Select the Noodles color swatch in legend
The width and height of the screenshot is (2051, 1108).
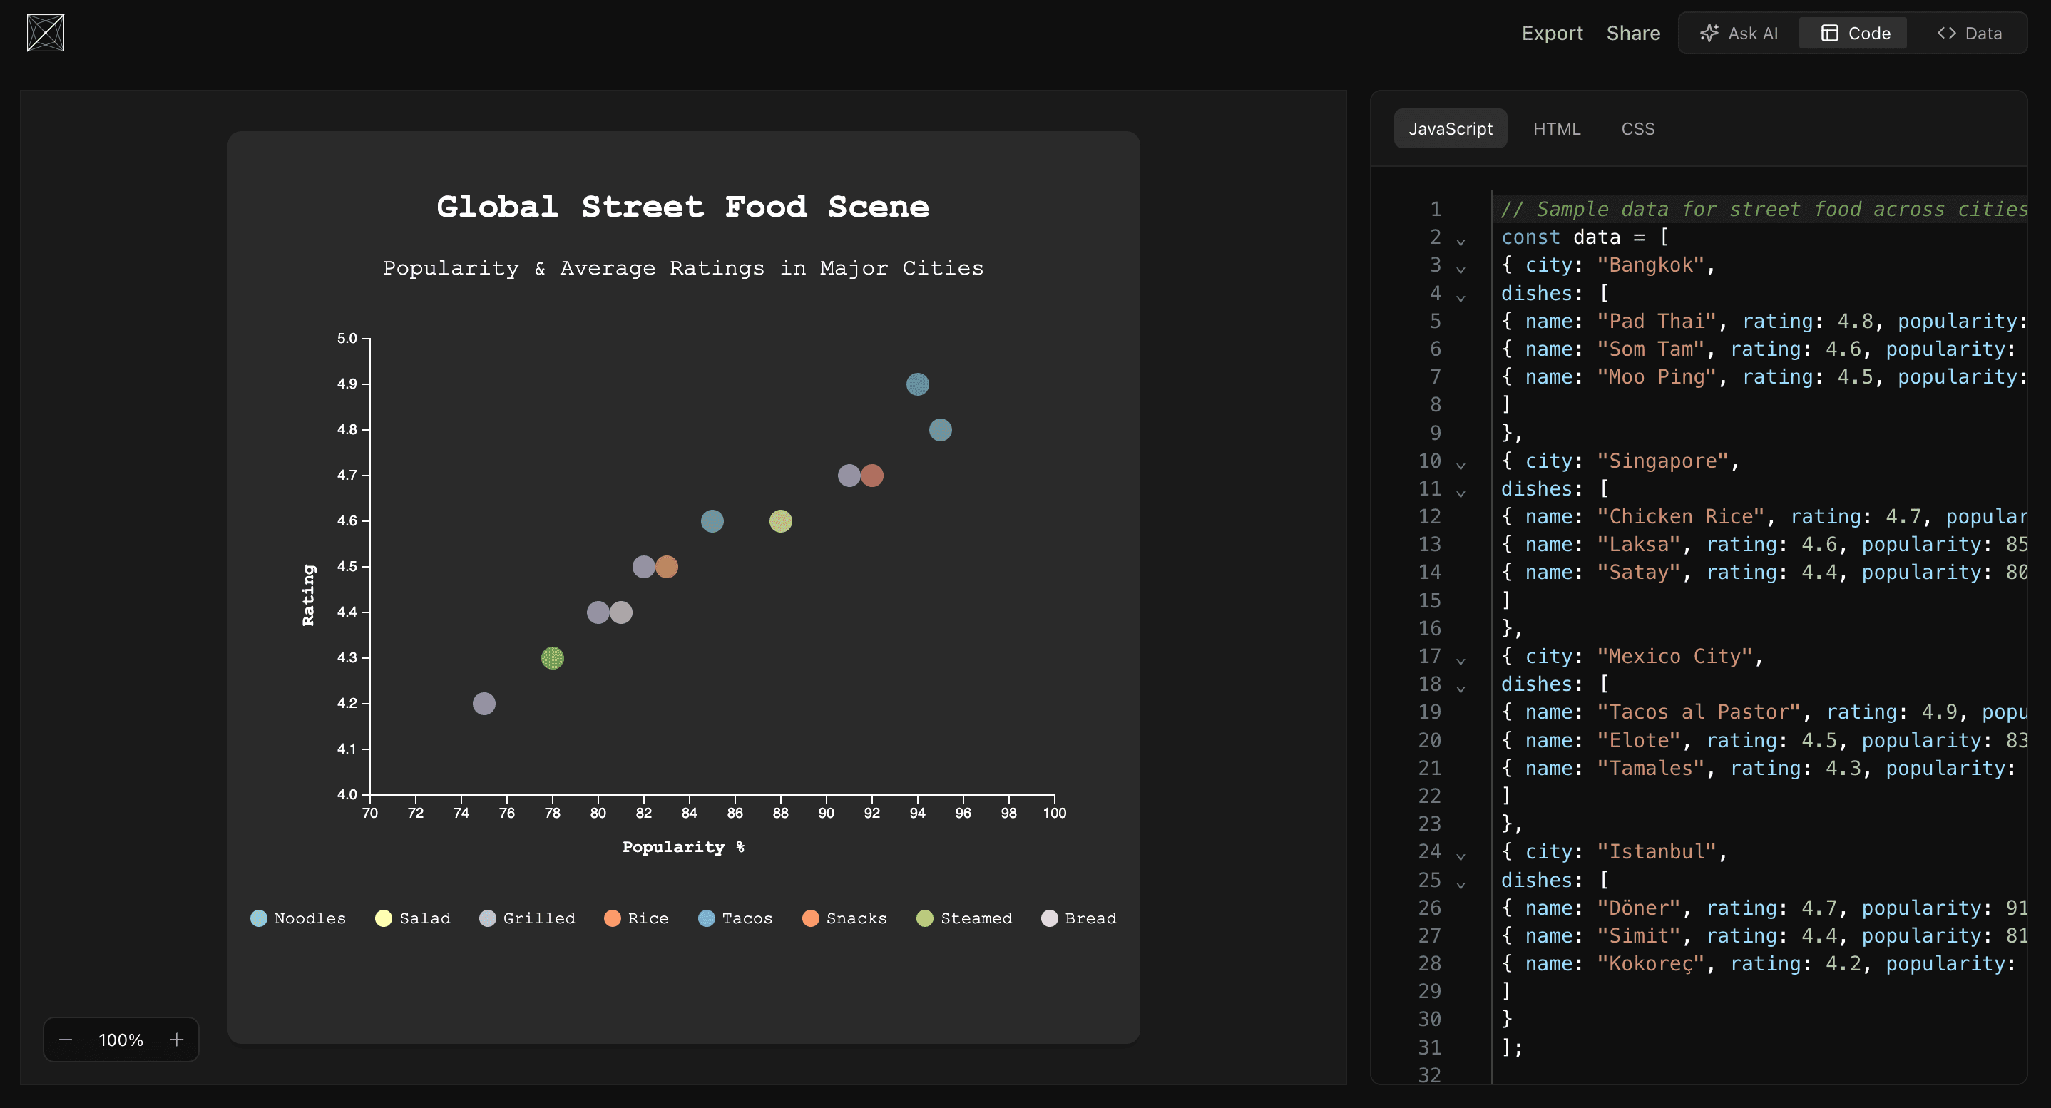tap(260, 917)
